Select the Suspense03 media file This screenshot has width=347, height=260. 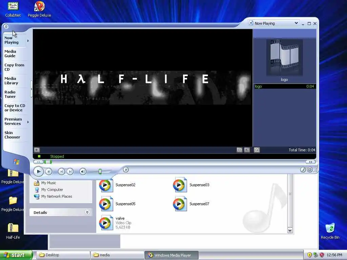coord(191,185)
